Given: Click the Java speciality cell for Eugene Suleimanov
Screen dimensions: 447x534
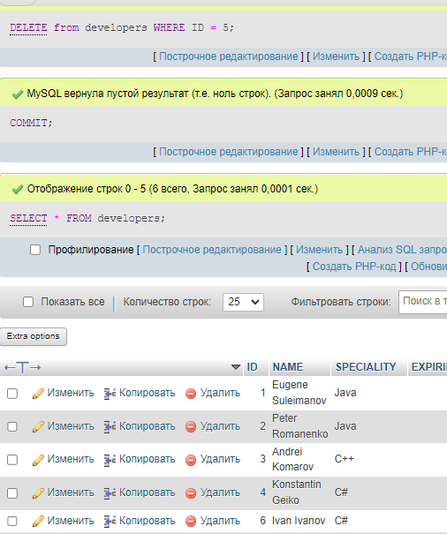Looking at the screenshot, I should [345, 393].
